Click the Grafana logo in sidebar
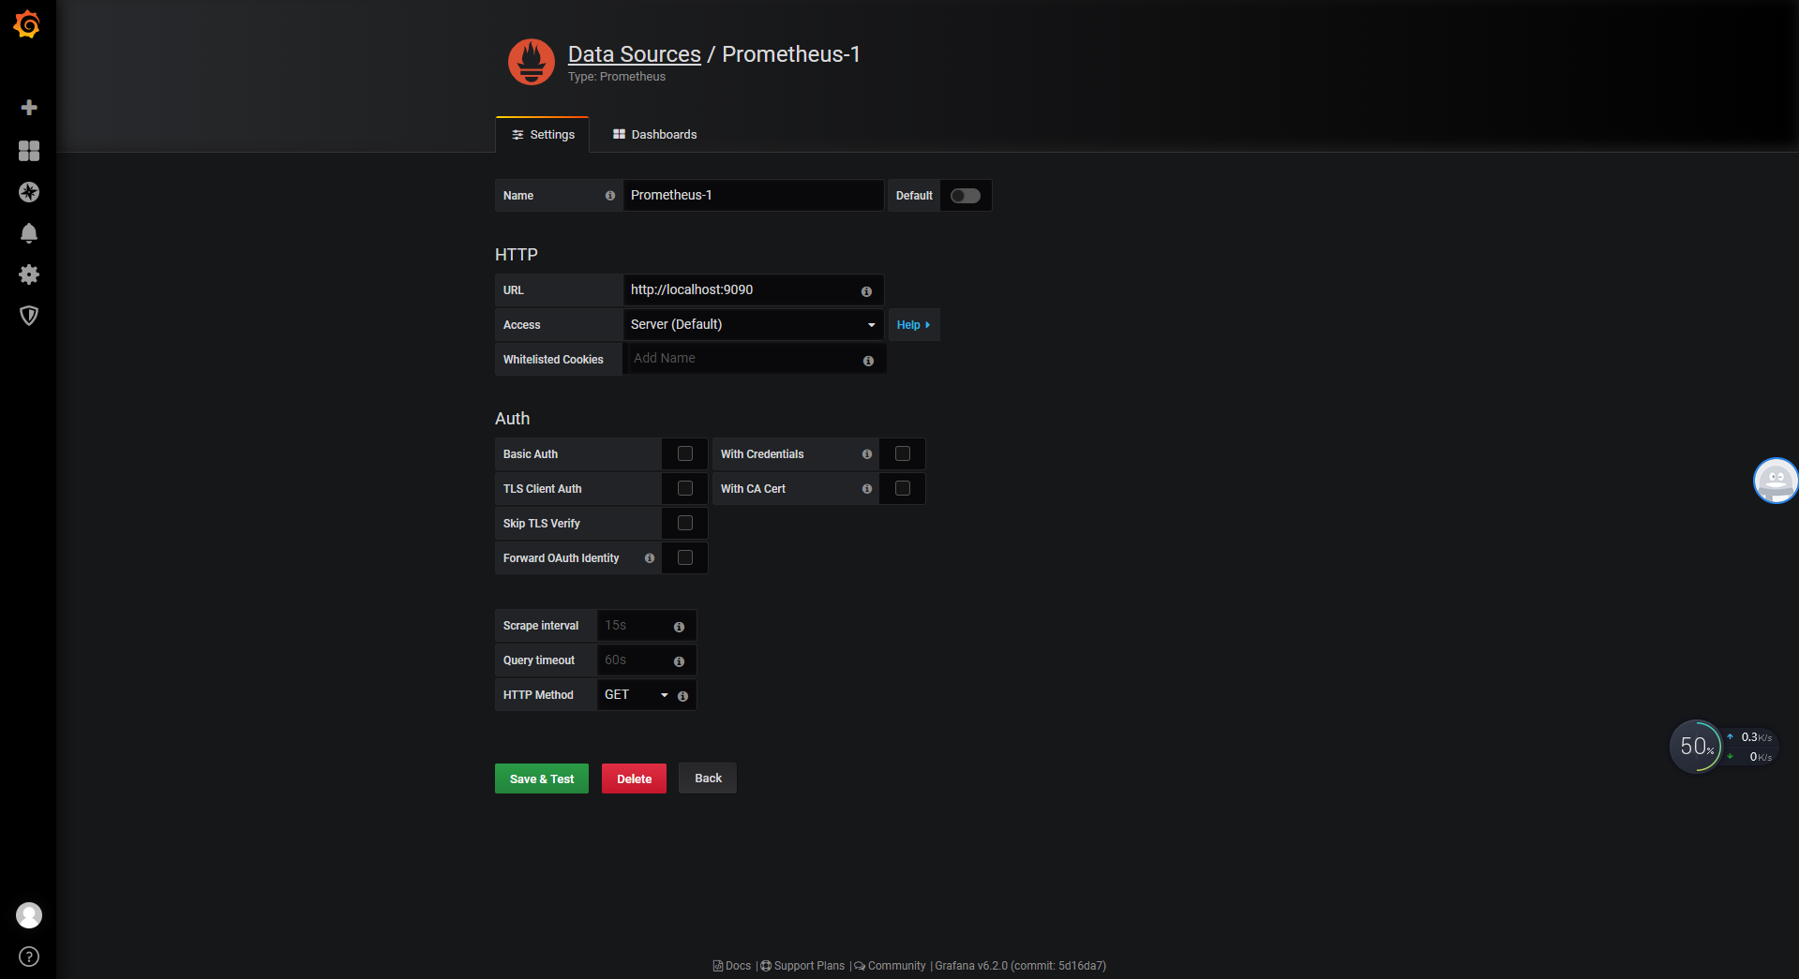 [27, 24]
